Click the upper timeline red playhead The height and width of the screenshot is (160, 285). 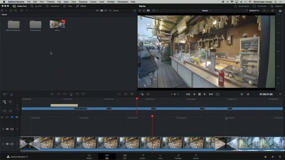tap(137, 99)
